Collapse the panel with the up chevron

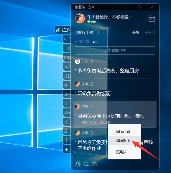point(153,7)
